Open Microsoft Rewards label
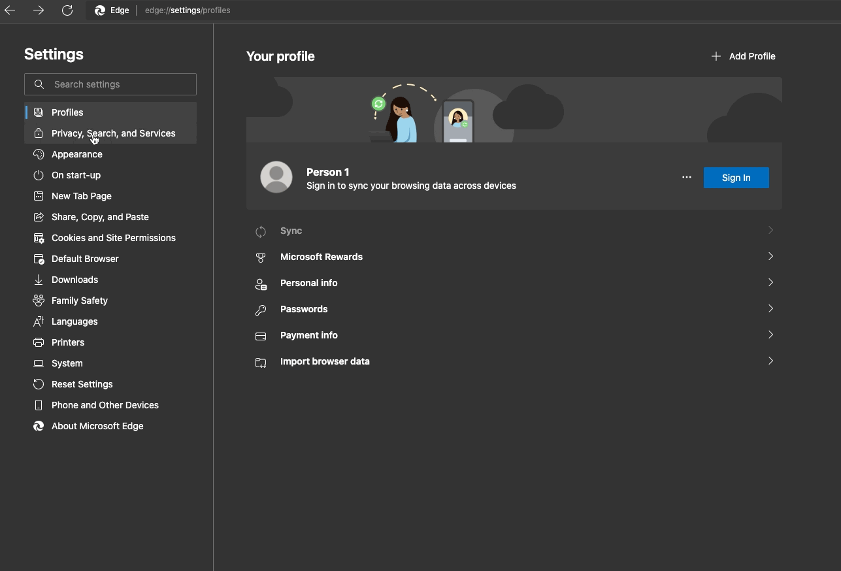The width and height of the screenshot is (841, 571). tap(322, 257)
